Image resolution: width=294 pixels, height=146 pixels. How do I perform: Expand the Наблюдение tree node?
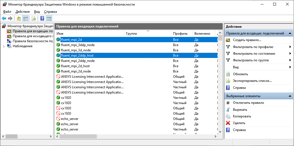click(4, 46)
